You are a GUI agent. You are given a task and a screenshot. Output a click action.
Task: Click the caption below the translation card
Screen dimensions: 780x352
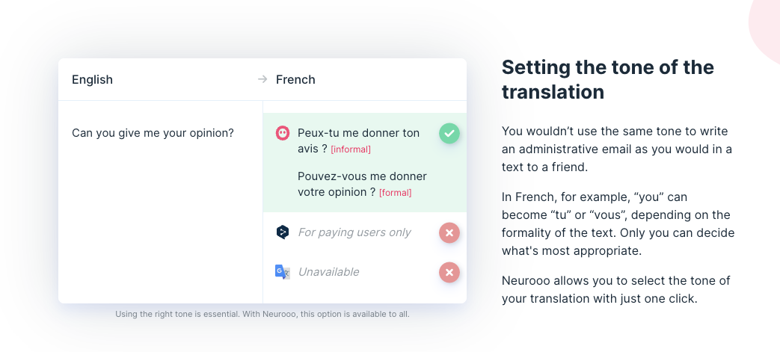click(x=262, y=314)
